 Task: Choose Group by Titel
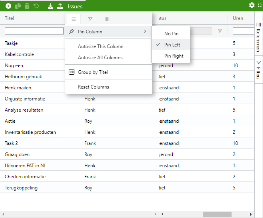pos(109,72)
